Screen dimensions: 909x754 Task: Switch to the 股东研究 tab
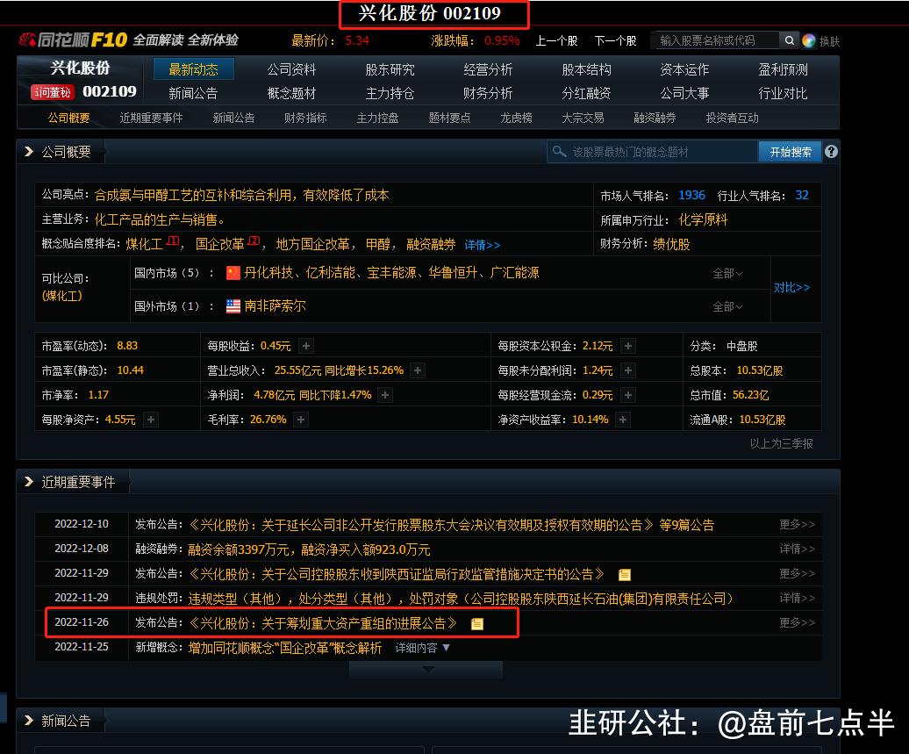pyautogui.click(x=390, y=69)
